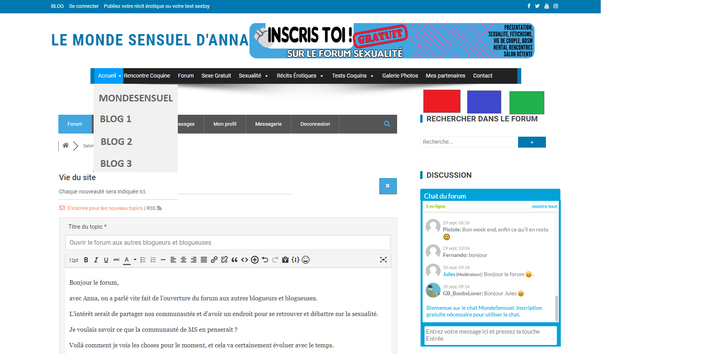Viewport: 719px width, 354px height.
Task: Click the undo arrow in the editor
Action: pyautogui.click(x=265, y=260)
